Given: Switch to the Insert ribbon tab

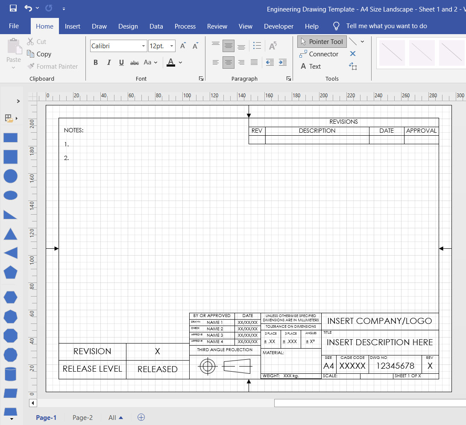Looking at the screenshot, I should coord(72,26).
